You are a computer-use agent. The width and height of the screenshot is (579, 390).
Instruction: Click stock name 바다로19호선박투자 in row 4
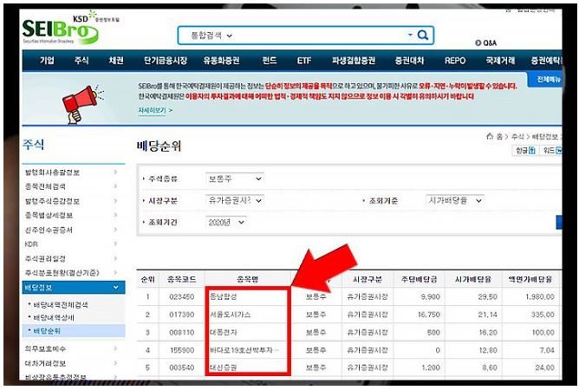[244, 350]
